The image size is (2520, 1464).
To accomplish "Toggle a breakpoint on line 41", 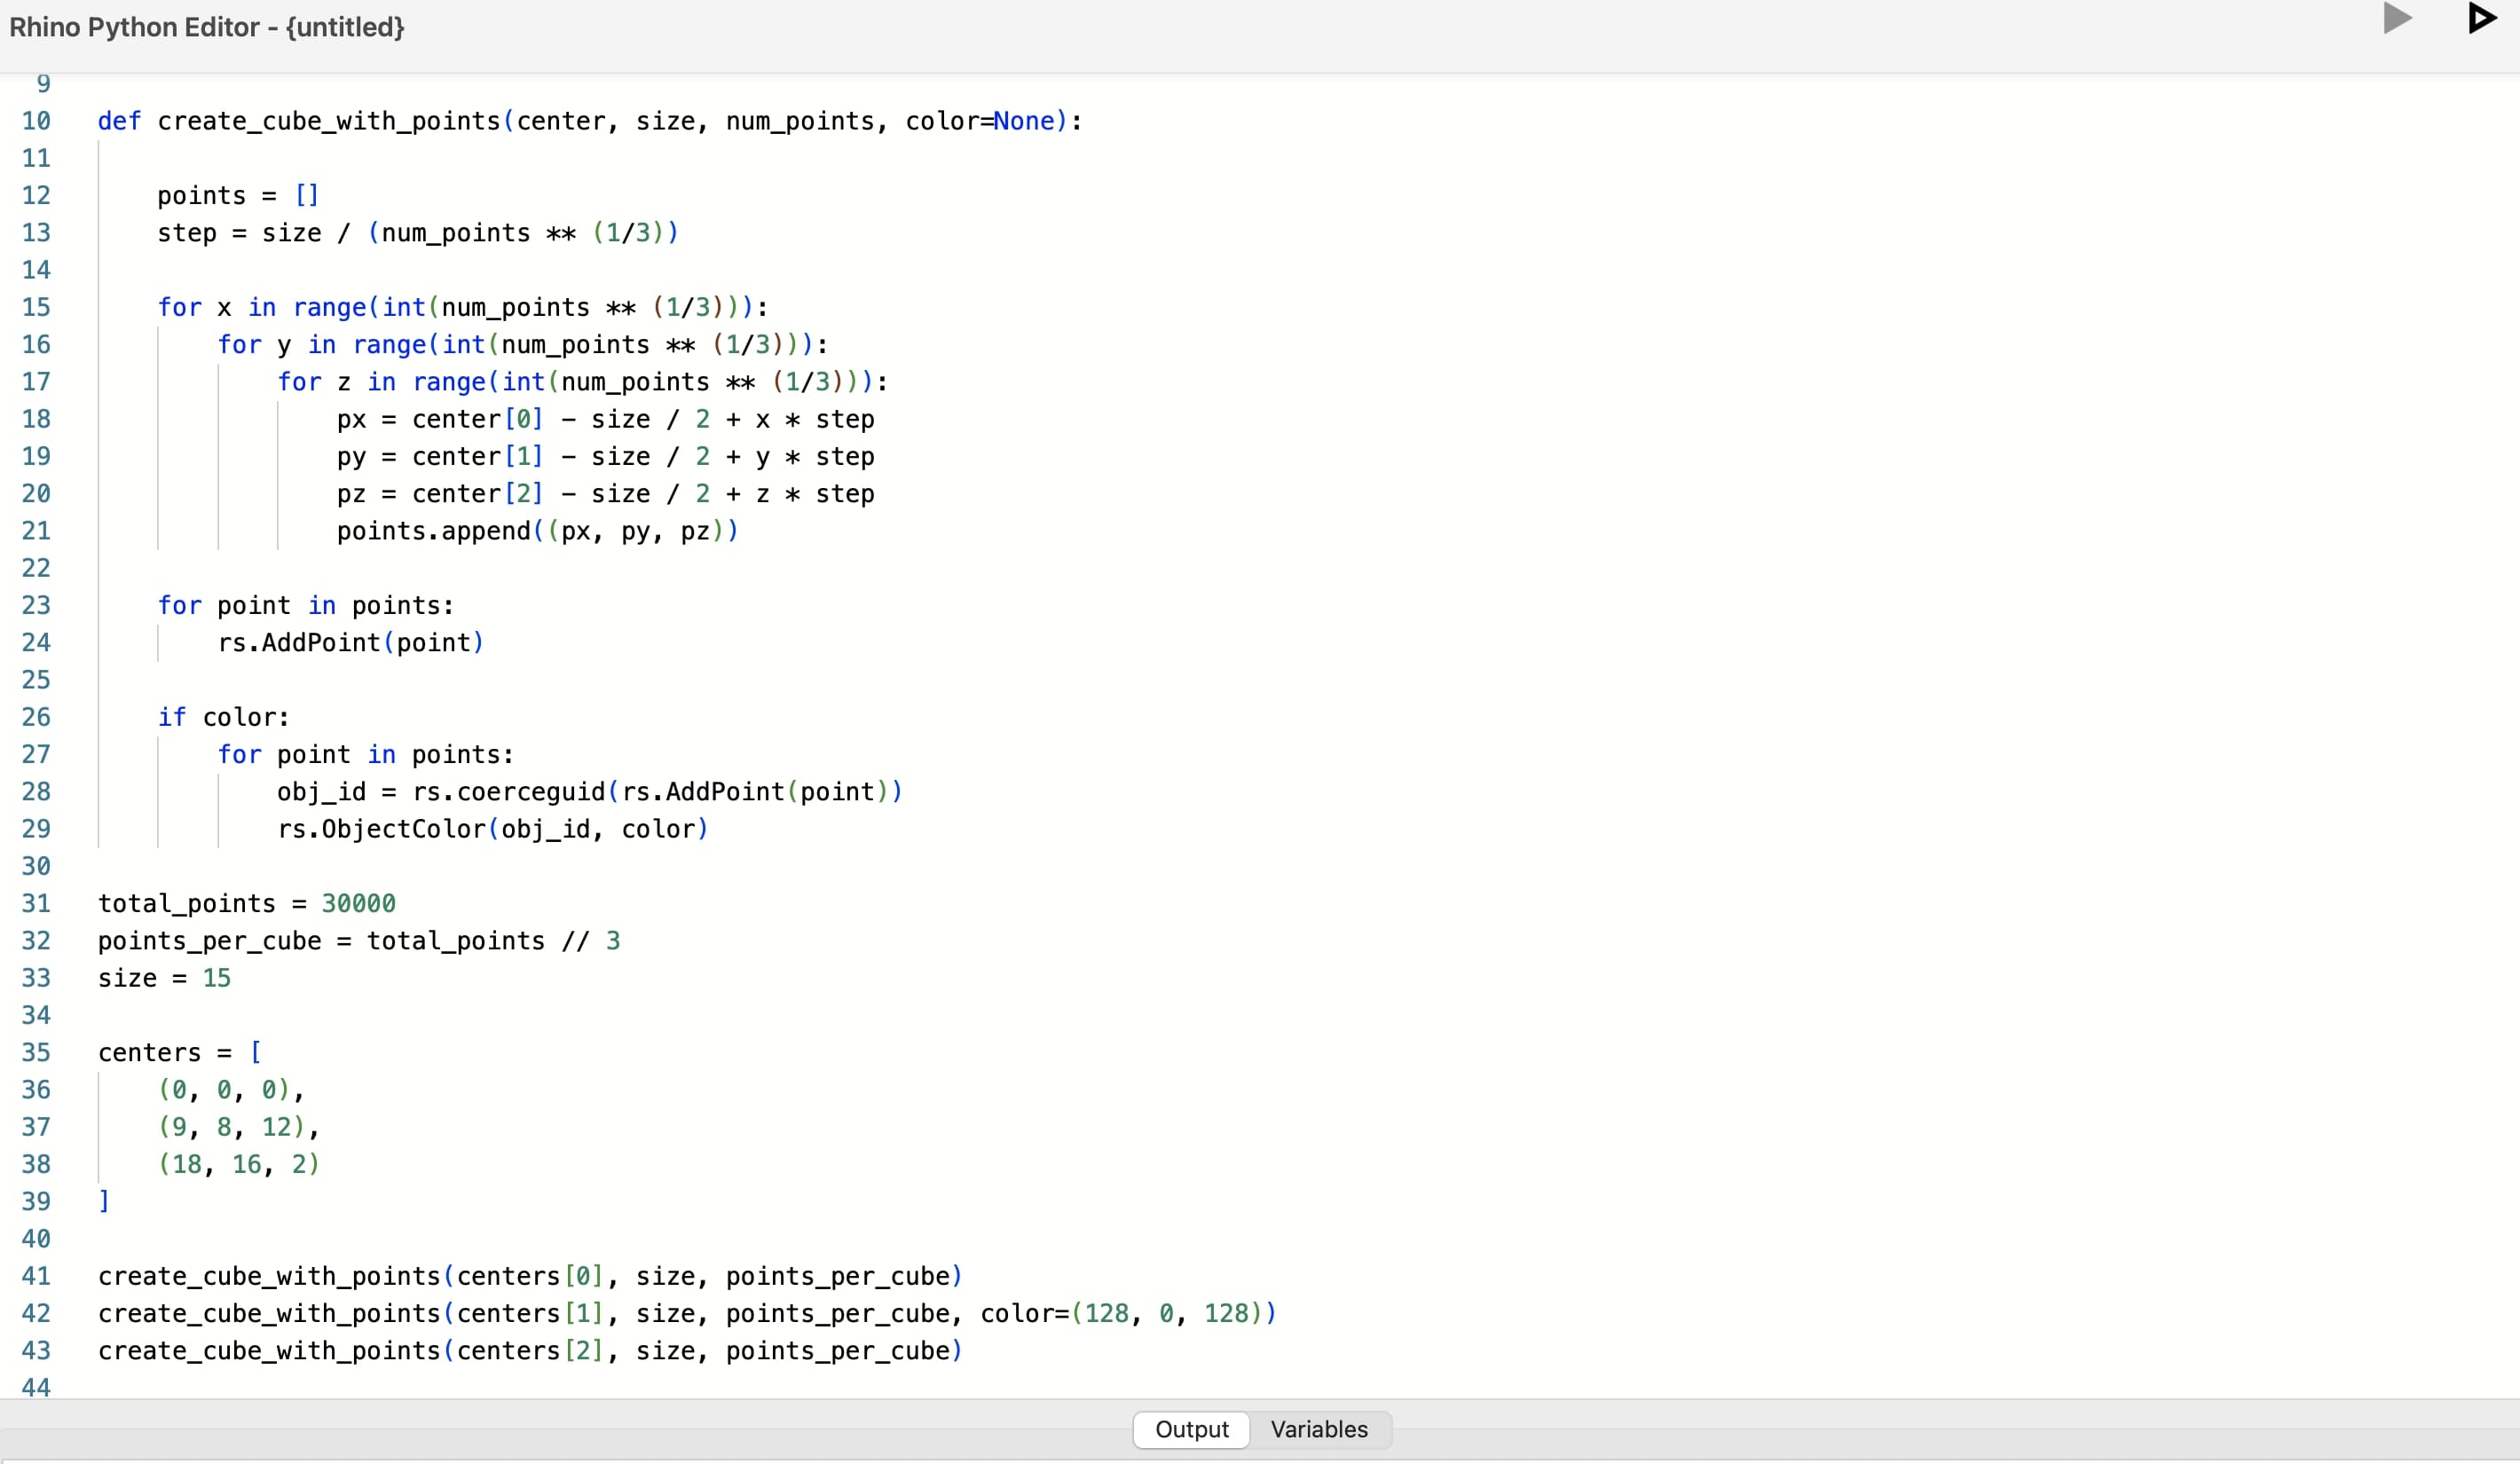I will 37,1276.
